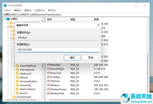Select the WindowFrame value name

click(x=58, y=89)
